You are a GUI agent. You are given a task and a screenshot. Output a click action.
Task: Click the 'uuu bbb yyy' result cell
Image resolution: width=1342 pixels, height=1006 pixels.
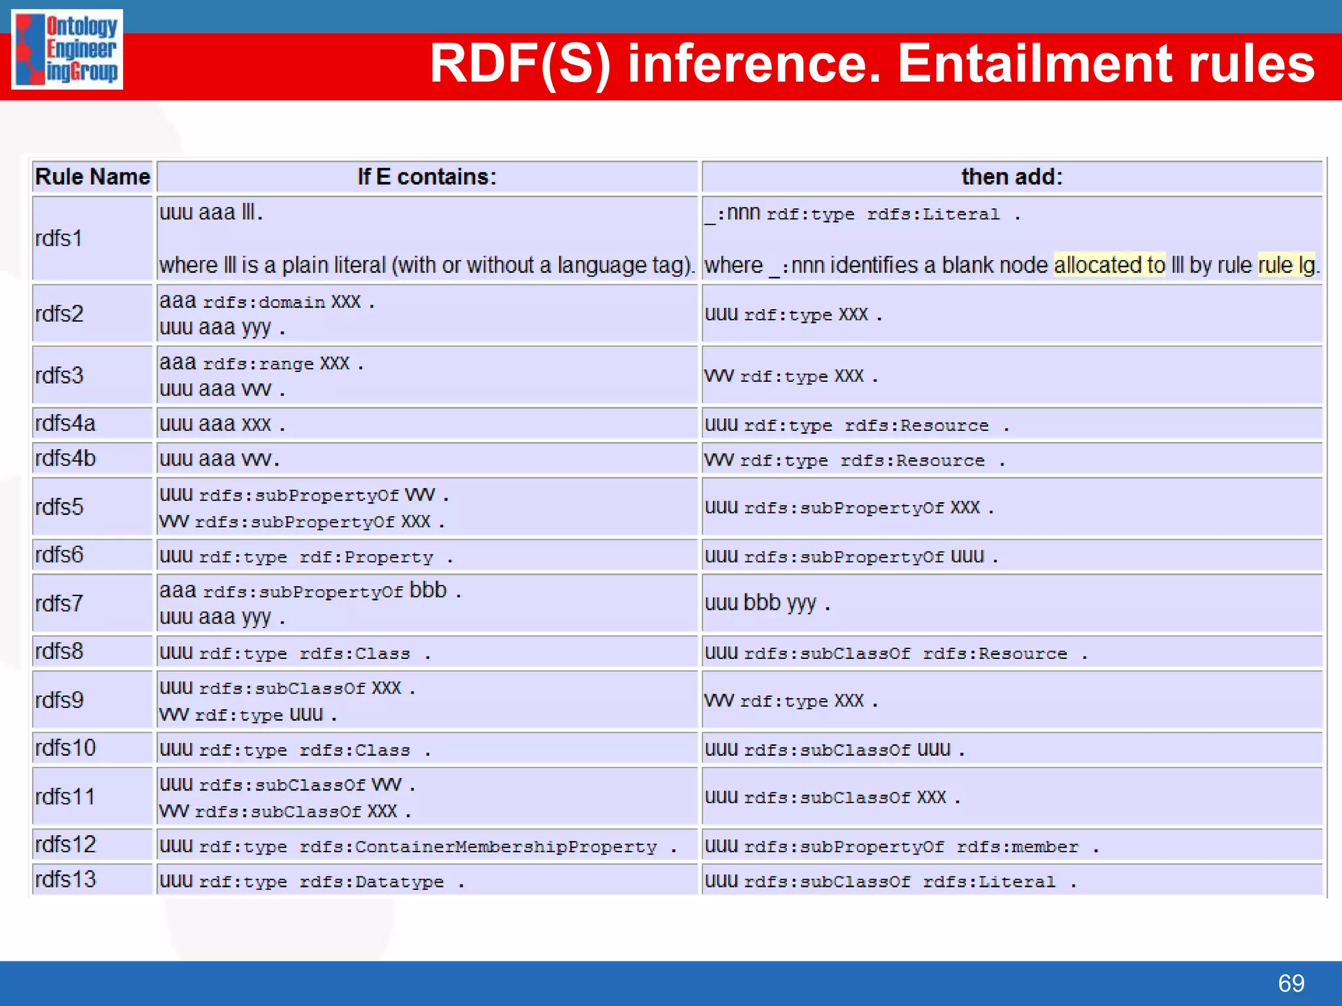[x=767, y=603]
